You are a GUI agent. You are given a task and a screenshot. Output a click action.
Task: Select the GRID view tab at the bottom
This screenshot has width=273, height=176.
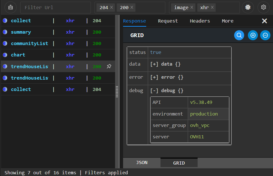[x=179, y=163]
